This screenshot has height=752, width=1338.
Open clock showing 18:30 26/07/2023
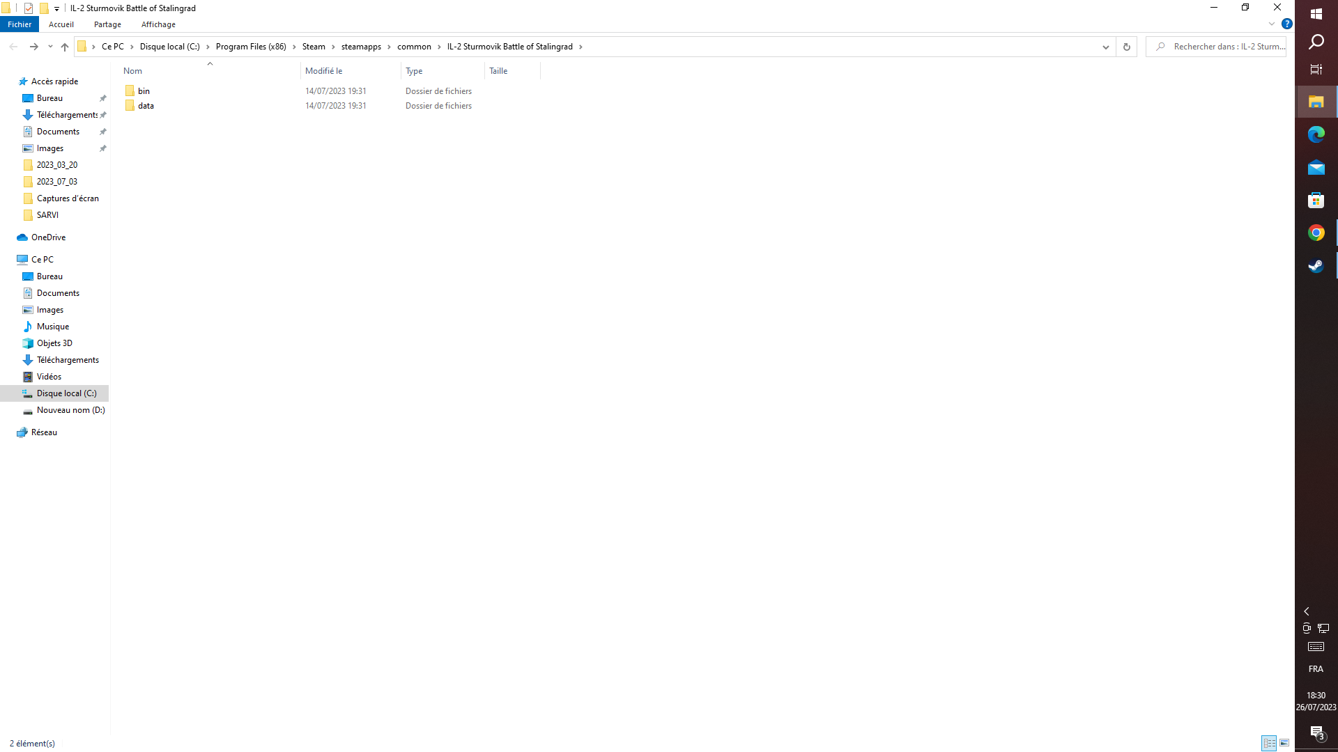[1316, 701]
